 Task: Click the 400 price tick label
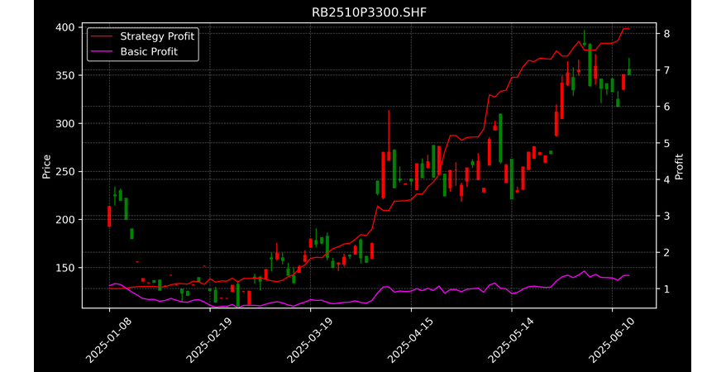[64, 27]
